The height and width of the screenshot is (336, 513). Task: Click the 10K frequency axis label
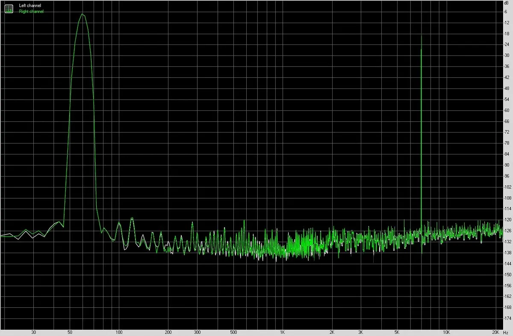click(x=446, y=332)
